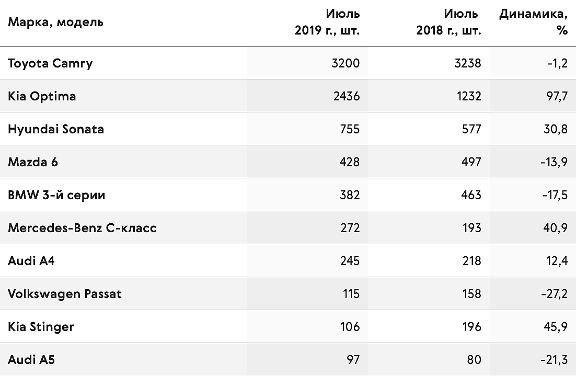Click Hyundai Sonata 2018 value 577
The height and width of the screenshot is (376, 576).
click(x=471, y=129)
